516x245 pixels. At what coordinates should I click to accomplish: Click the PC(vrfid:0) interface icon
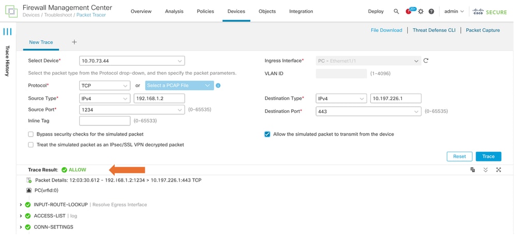(x=29, y=190)
